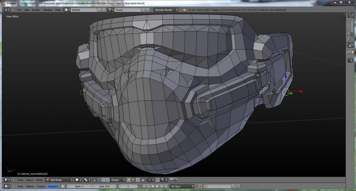Delete the Default screen layout
Image resolution: width=356 pixels, height=191 pixels.
104,10
